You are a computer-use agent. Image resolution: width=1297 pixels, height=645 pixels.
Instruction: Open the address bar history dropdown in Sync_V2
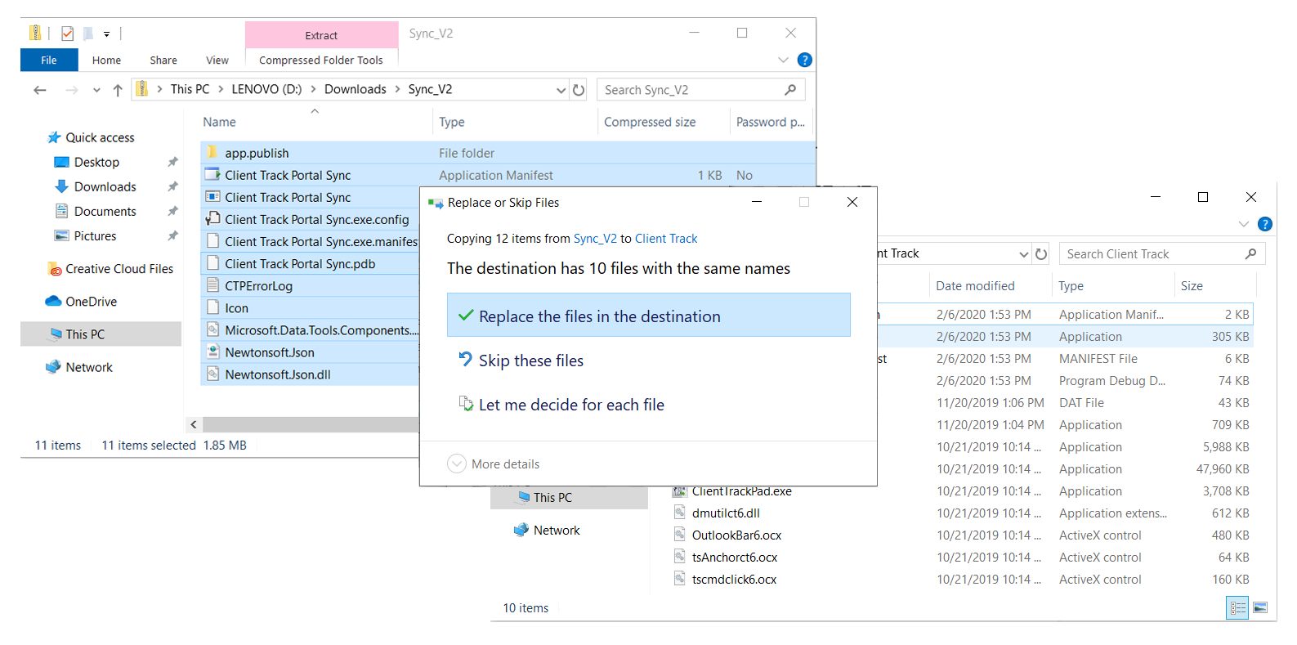point(561,90)
